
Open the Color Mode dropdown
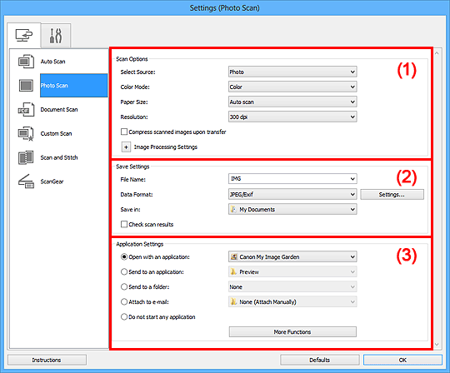[x=292, y=87]
